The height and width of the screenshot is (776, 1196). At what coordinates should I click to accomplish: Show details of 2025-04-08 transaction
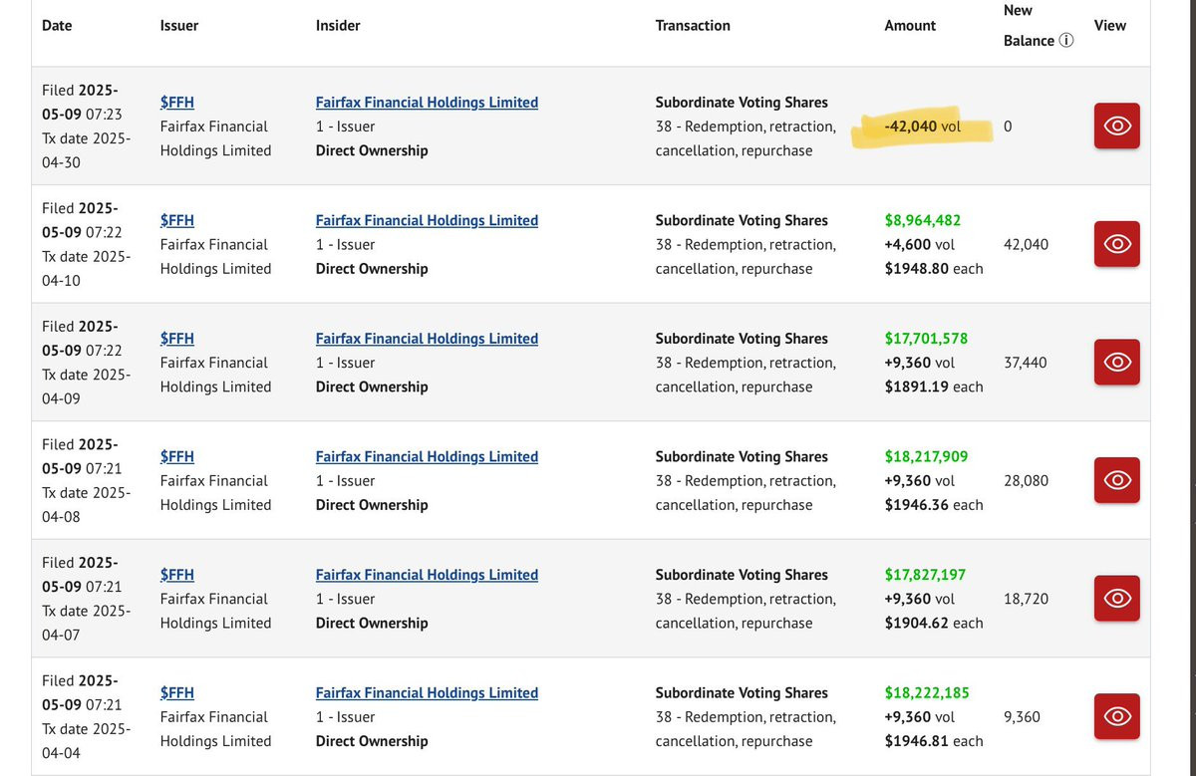click(1117, 480)
